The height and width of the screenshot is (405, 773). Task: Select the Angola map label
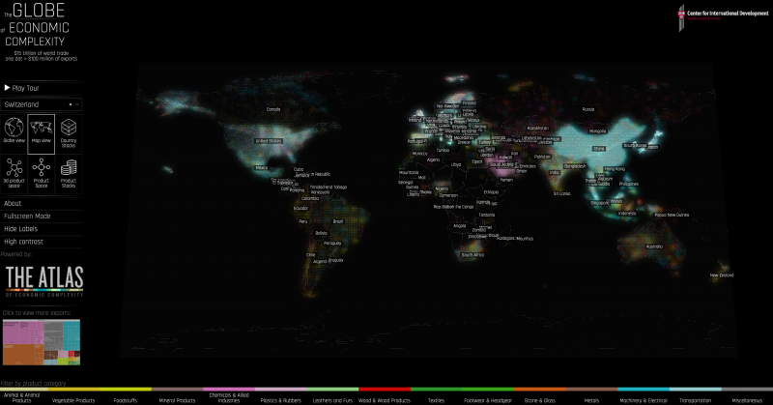[x=460, y=226]
